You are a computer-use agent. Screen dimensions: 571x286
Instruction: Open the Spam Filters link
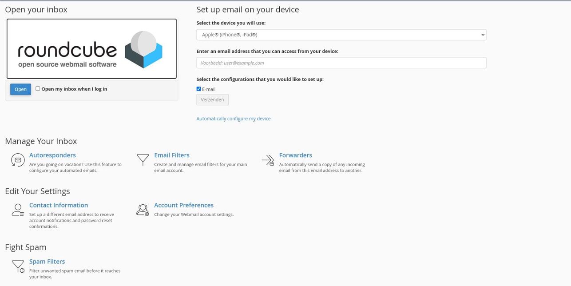[x=47, y=262]
